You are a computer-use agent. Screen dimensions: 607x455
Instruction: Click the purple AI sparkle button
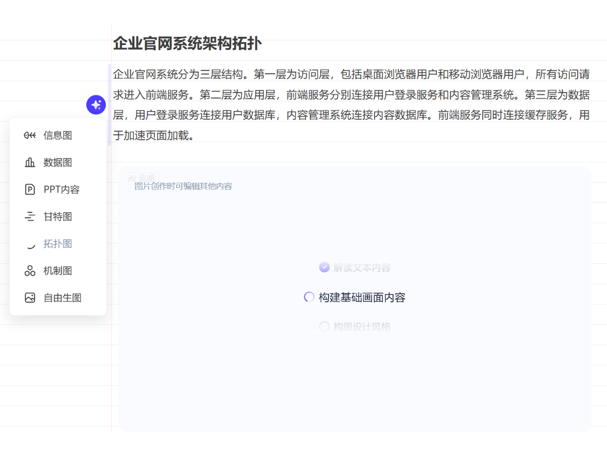point(96,105)
